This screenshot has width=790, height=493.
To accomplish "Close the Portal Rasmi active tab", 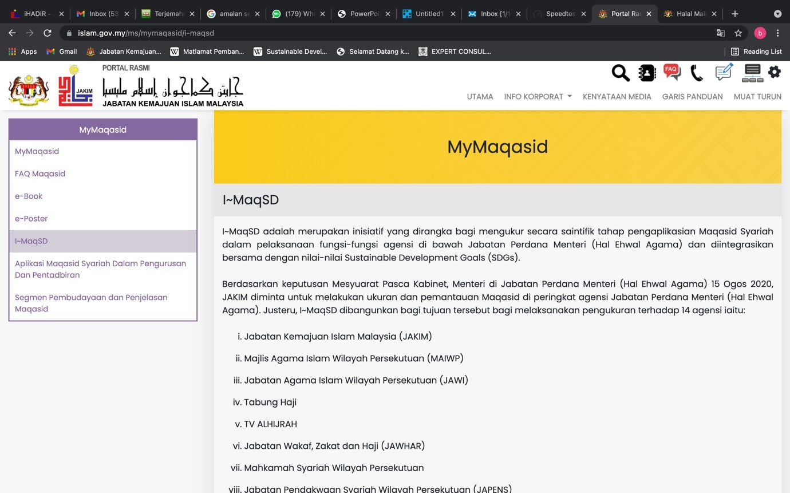I will coord(649,14).
